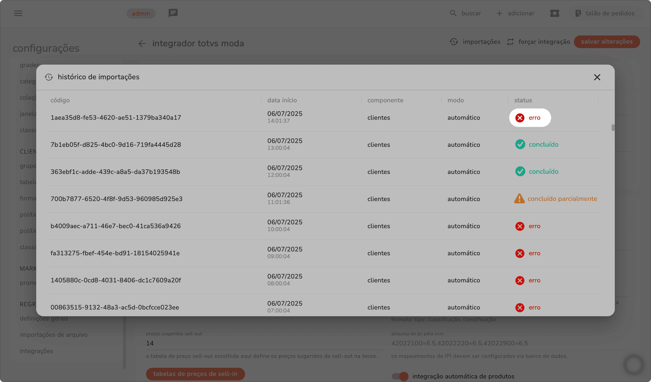The width and height of the screenshot is (651, 382).
Task: Click tabelas de preços de sell-in button
Action: pyautogui.click(x=195, y=374)
